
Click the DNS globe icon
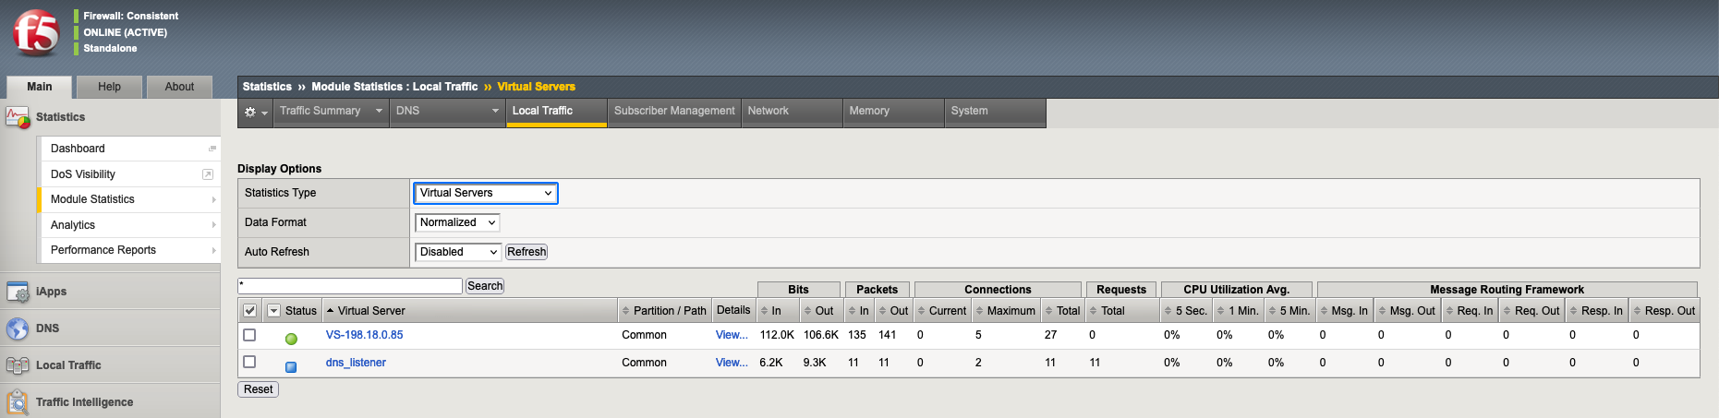[x=18, y=328]
